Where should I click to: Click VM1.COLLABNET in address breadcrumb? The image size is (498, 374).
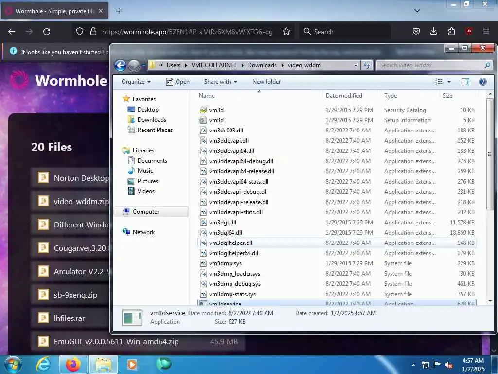click(x=214, y=65)
